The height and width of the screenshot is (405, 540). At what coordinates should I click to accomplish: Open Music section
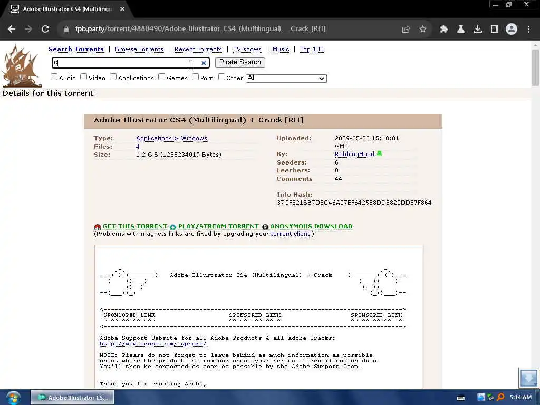point(281,49)
